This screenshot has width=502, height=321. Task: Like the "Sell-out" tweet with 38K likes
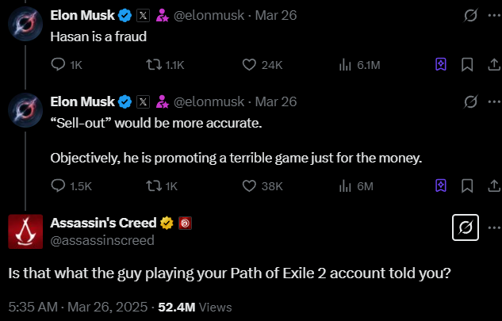pos(248,186)
